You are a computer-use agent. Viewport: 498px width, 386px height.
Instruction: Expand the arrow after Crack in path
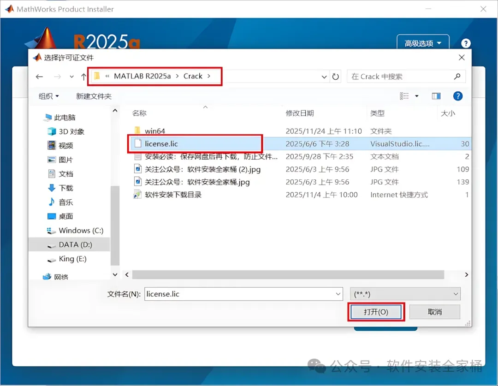[x=209, y=76]
